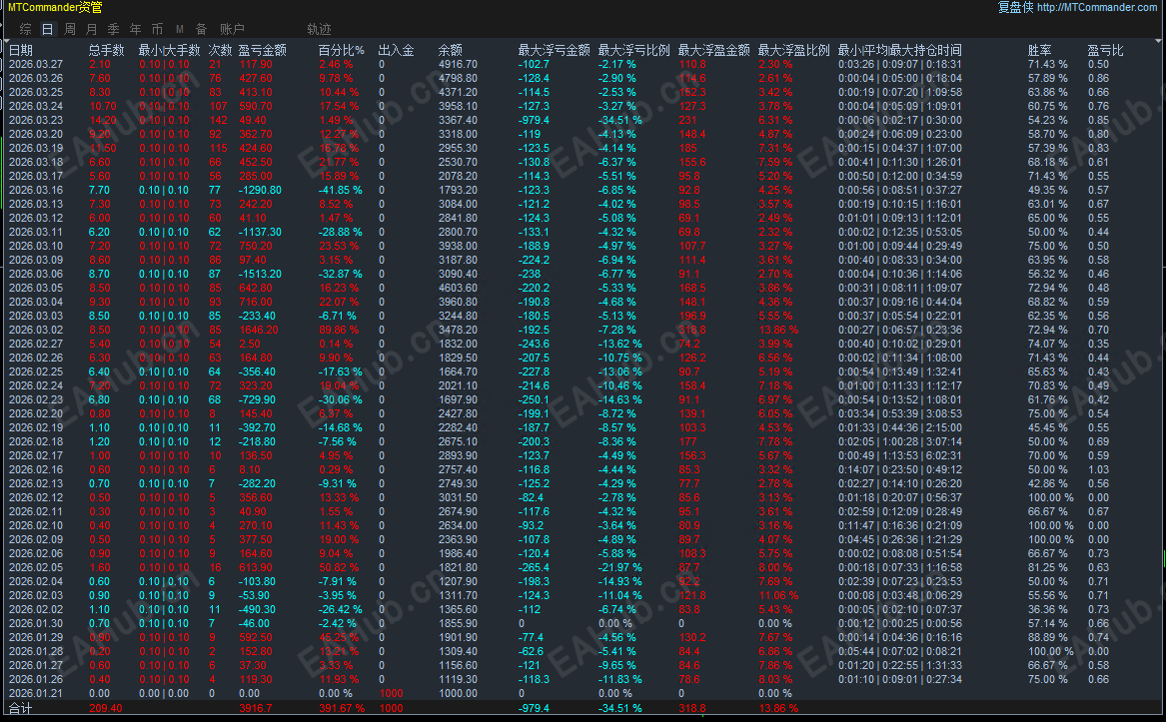Sort by the 盈亏比 column header
The width and height of the screenshot is (1166, 722).
(1104, 48)
